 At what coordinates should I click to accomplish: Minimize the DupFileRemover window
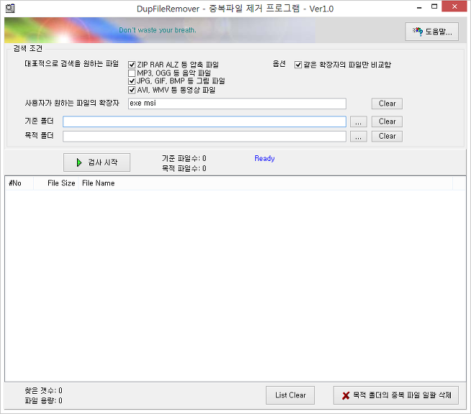(419, 7)
